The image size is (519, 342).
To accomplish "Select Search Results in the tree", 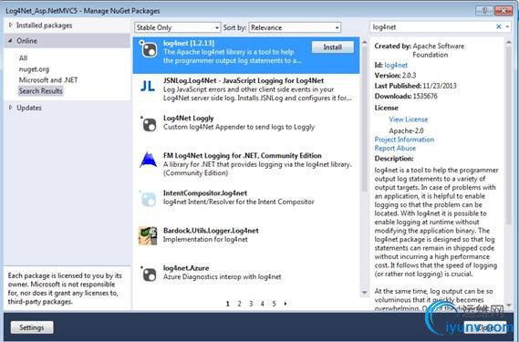I will (x=40, y=90).
